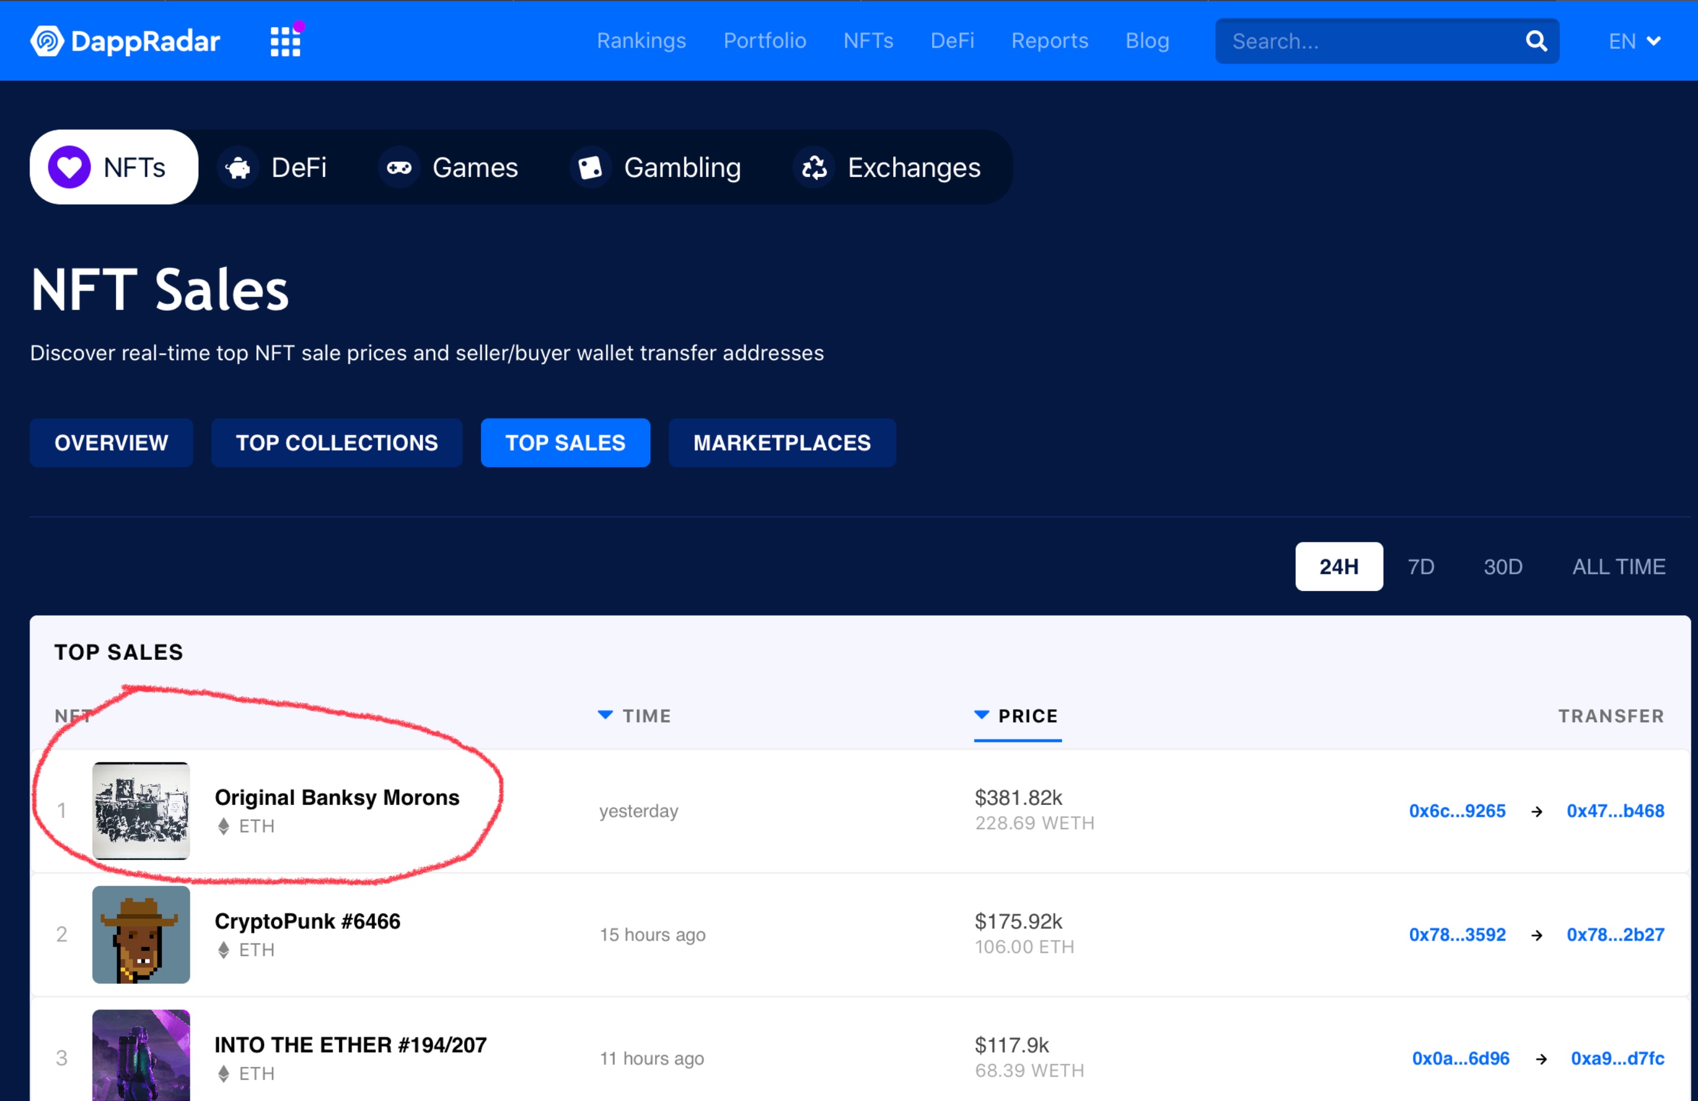This screenshot has height=1101, width=1698.
Task: Click the dice Gambling icon
Action: pos(590,167)
